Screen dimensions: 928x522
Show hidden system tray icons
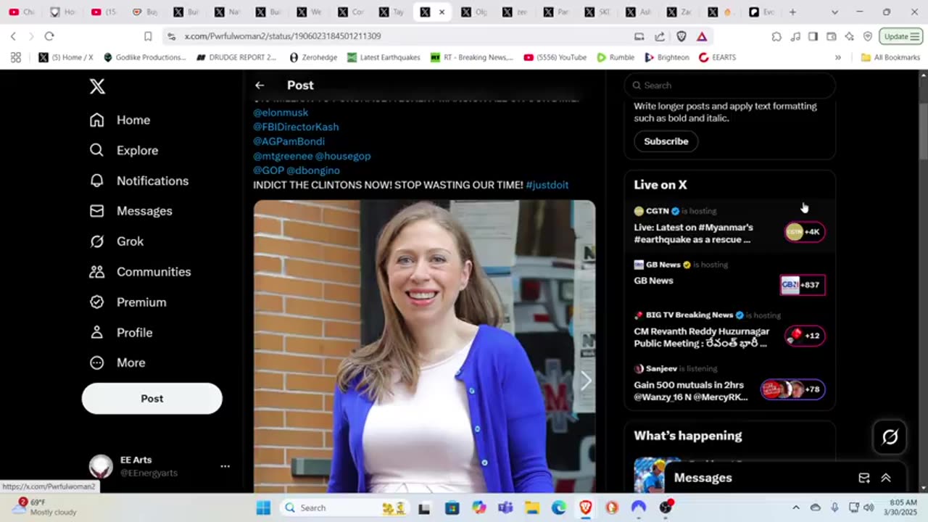coord(796,507)
